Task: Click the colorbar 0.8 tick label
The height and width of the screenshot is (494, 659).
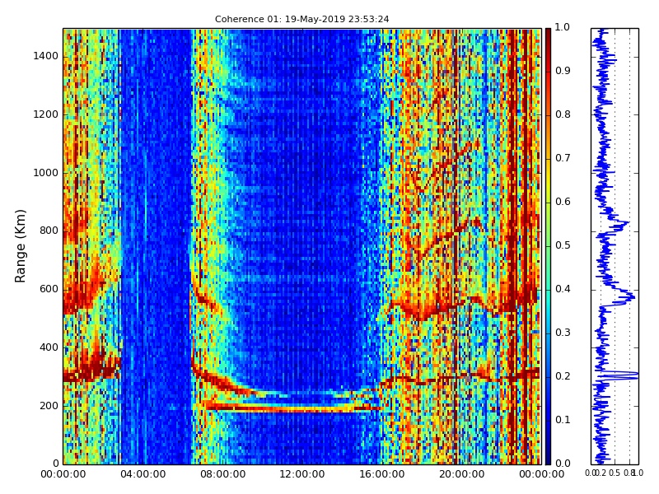Action: (563, 114)
